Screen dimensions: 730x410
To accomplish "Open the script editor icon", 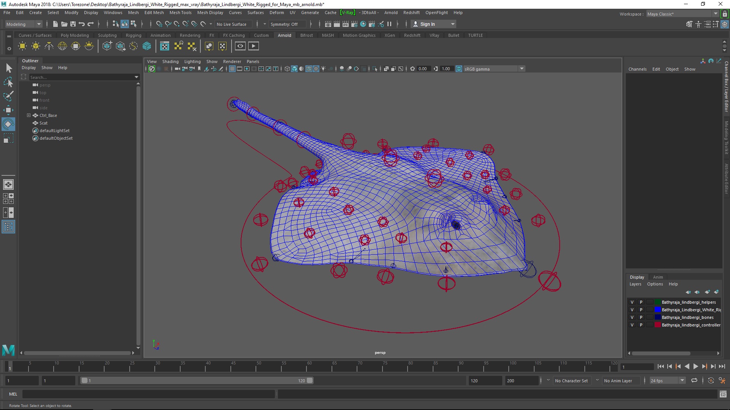I will pyautogui.click(x=723, y=394).
